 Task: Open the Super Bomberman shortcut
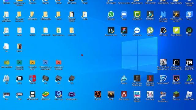pos(163,94)
